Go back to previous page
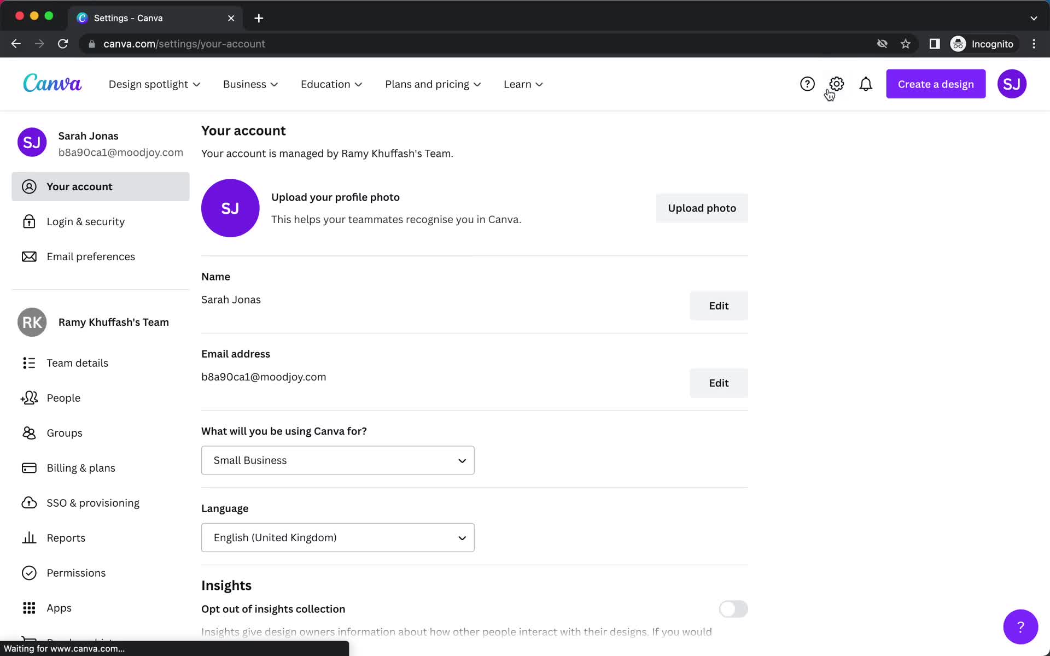The width and height of the screenshot is (1050, 656). (x=16, y=44)
